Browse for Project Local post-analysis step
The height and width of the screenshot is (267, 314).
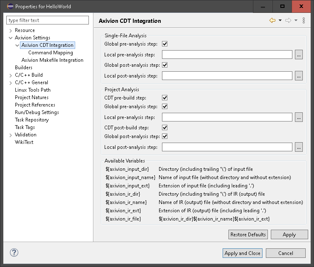point(299,147)
